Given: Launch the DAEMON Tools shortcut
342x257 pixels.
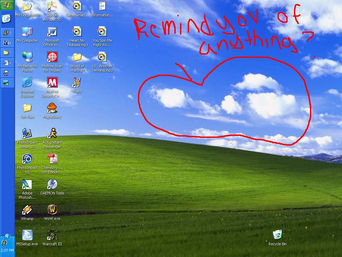Looking at the screenshot, I should [x=52, y=184].
